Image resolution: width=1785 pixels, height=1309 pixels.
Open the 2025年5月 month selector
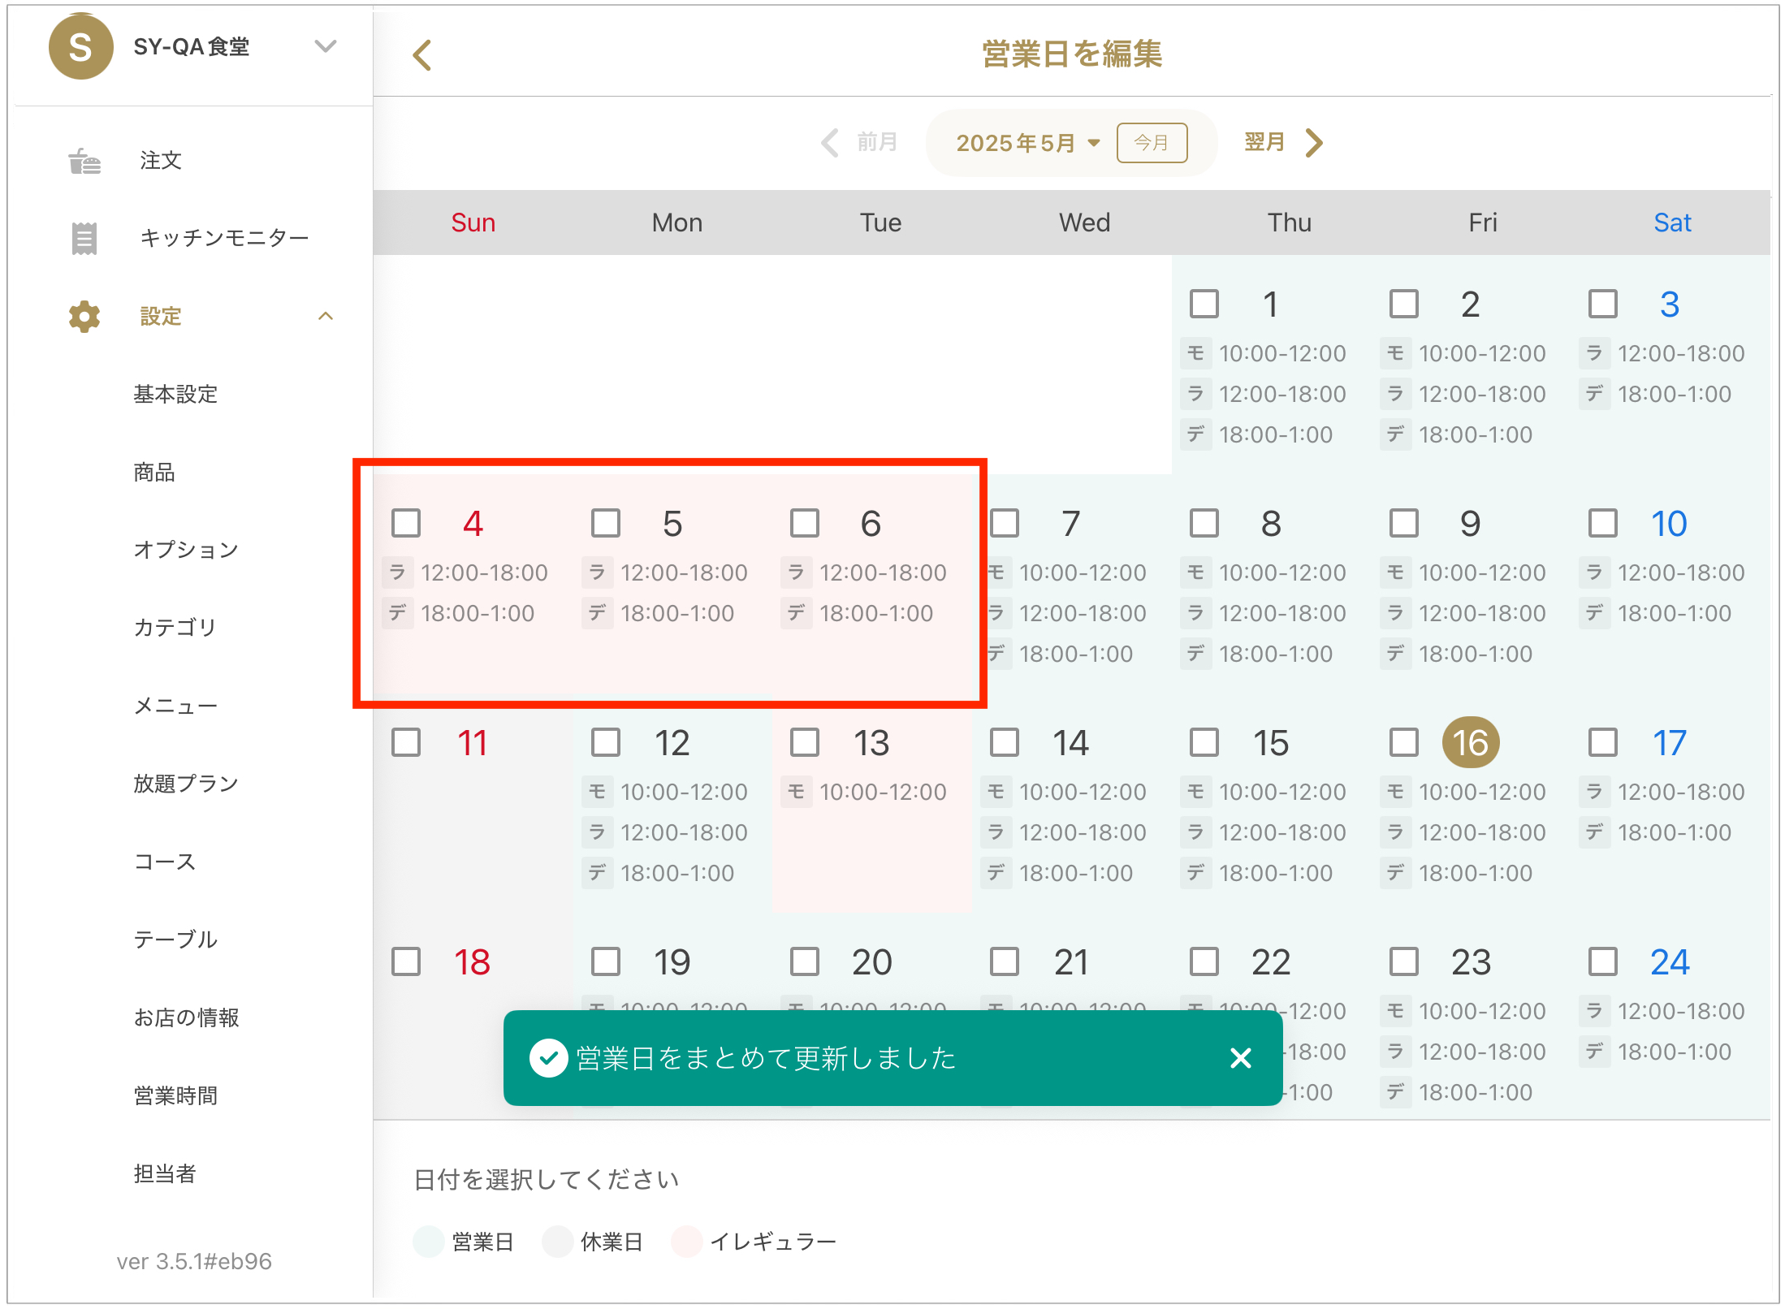[x=1026, y=143]
